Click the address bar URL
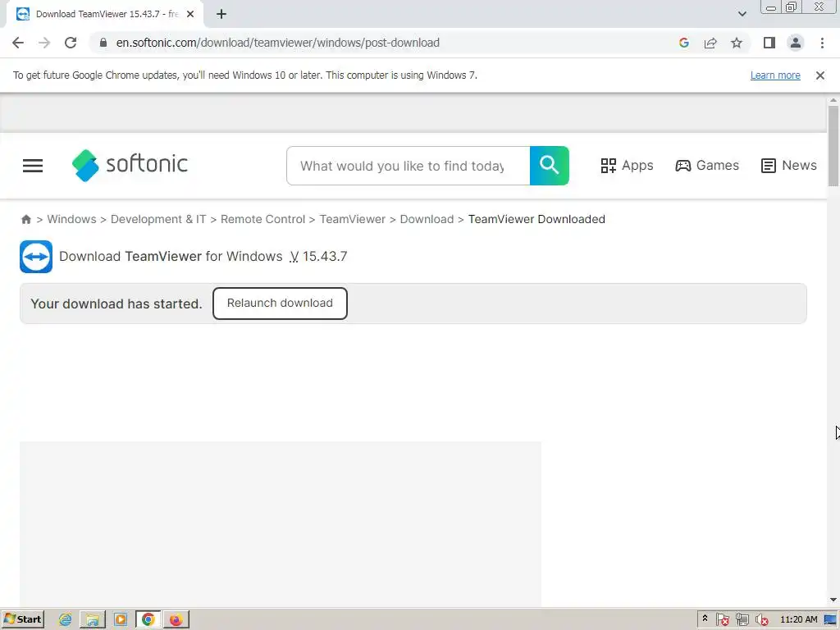This screenshot has height=630, width=840. point(277,43)
